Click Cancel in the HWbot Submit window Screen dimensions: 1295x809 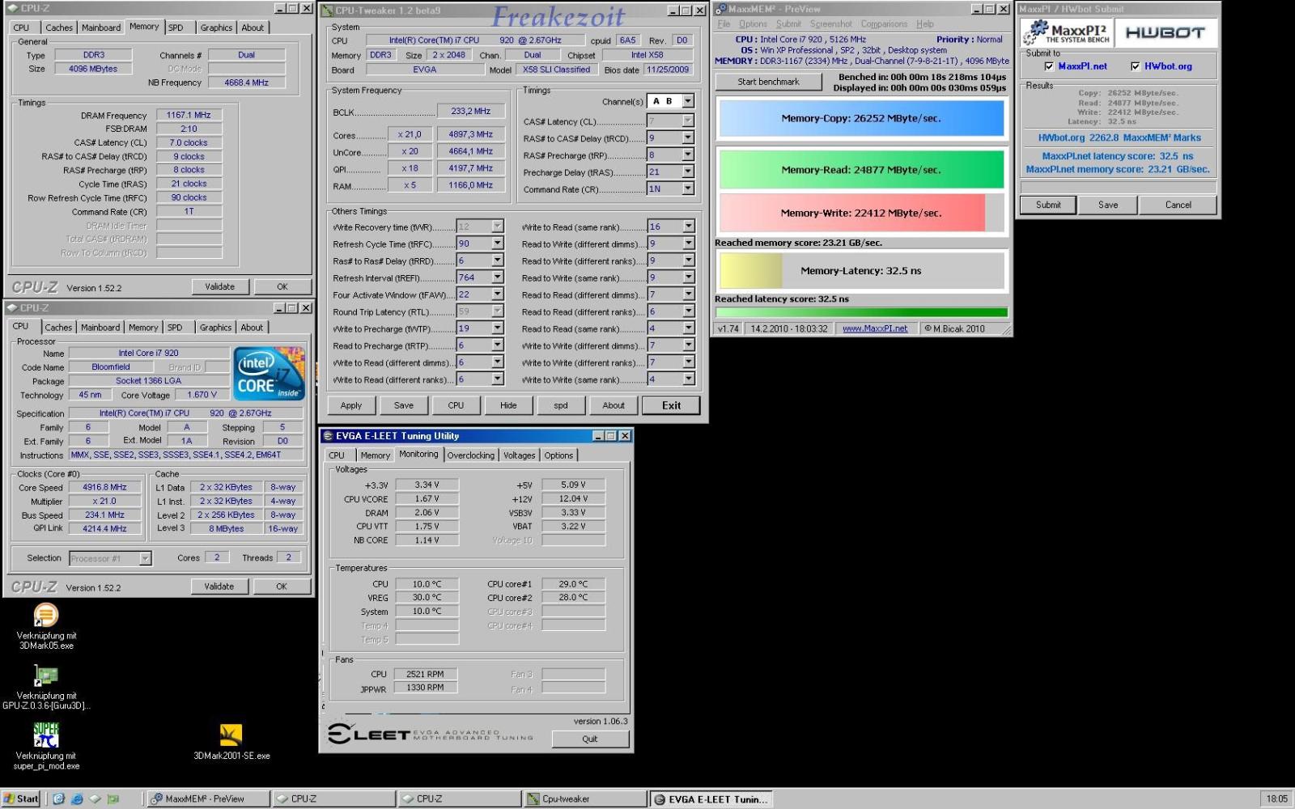(1178, 205)
